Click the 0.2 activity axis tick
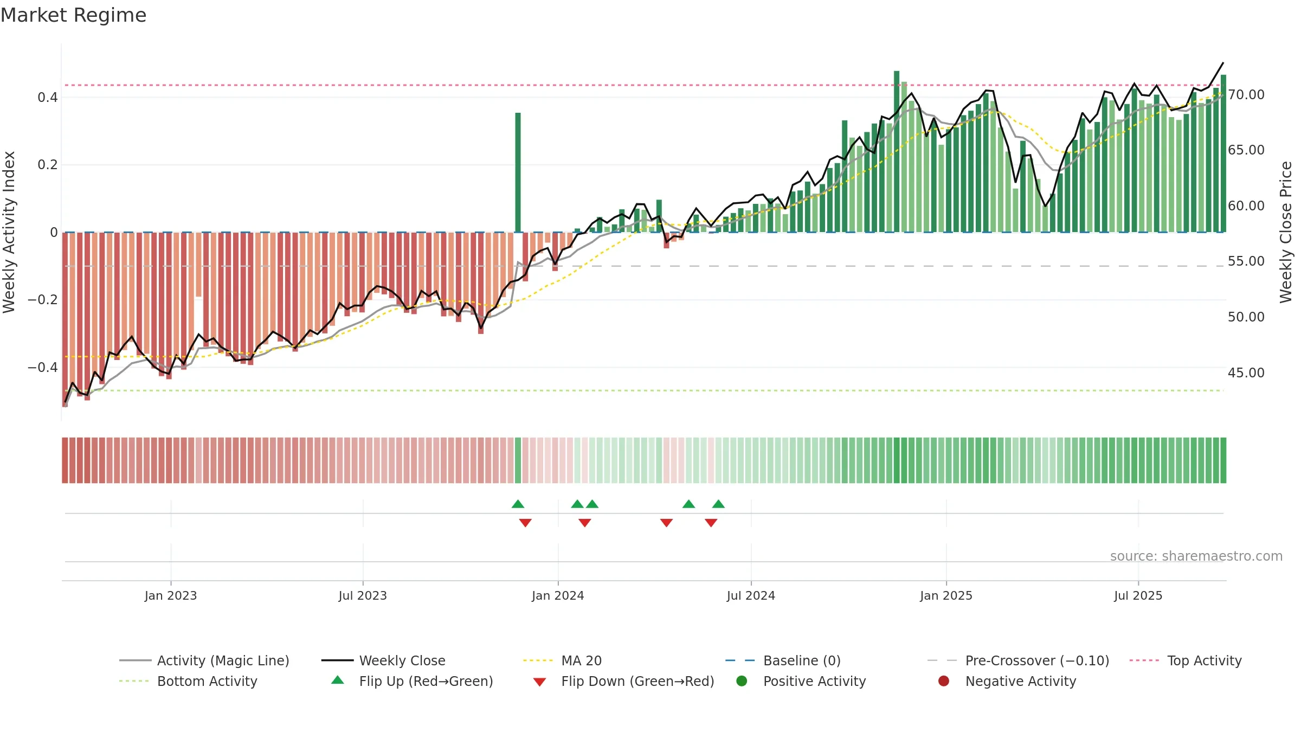This screenshot has height=732, width=1301. click(48, 165)
